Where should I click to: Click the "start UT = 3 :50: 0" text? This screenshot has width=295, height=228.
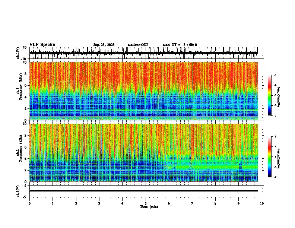click(180, 45)
